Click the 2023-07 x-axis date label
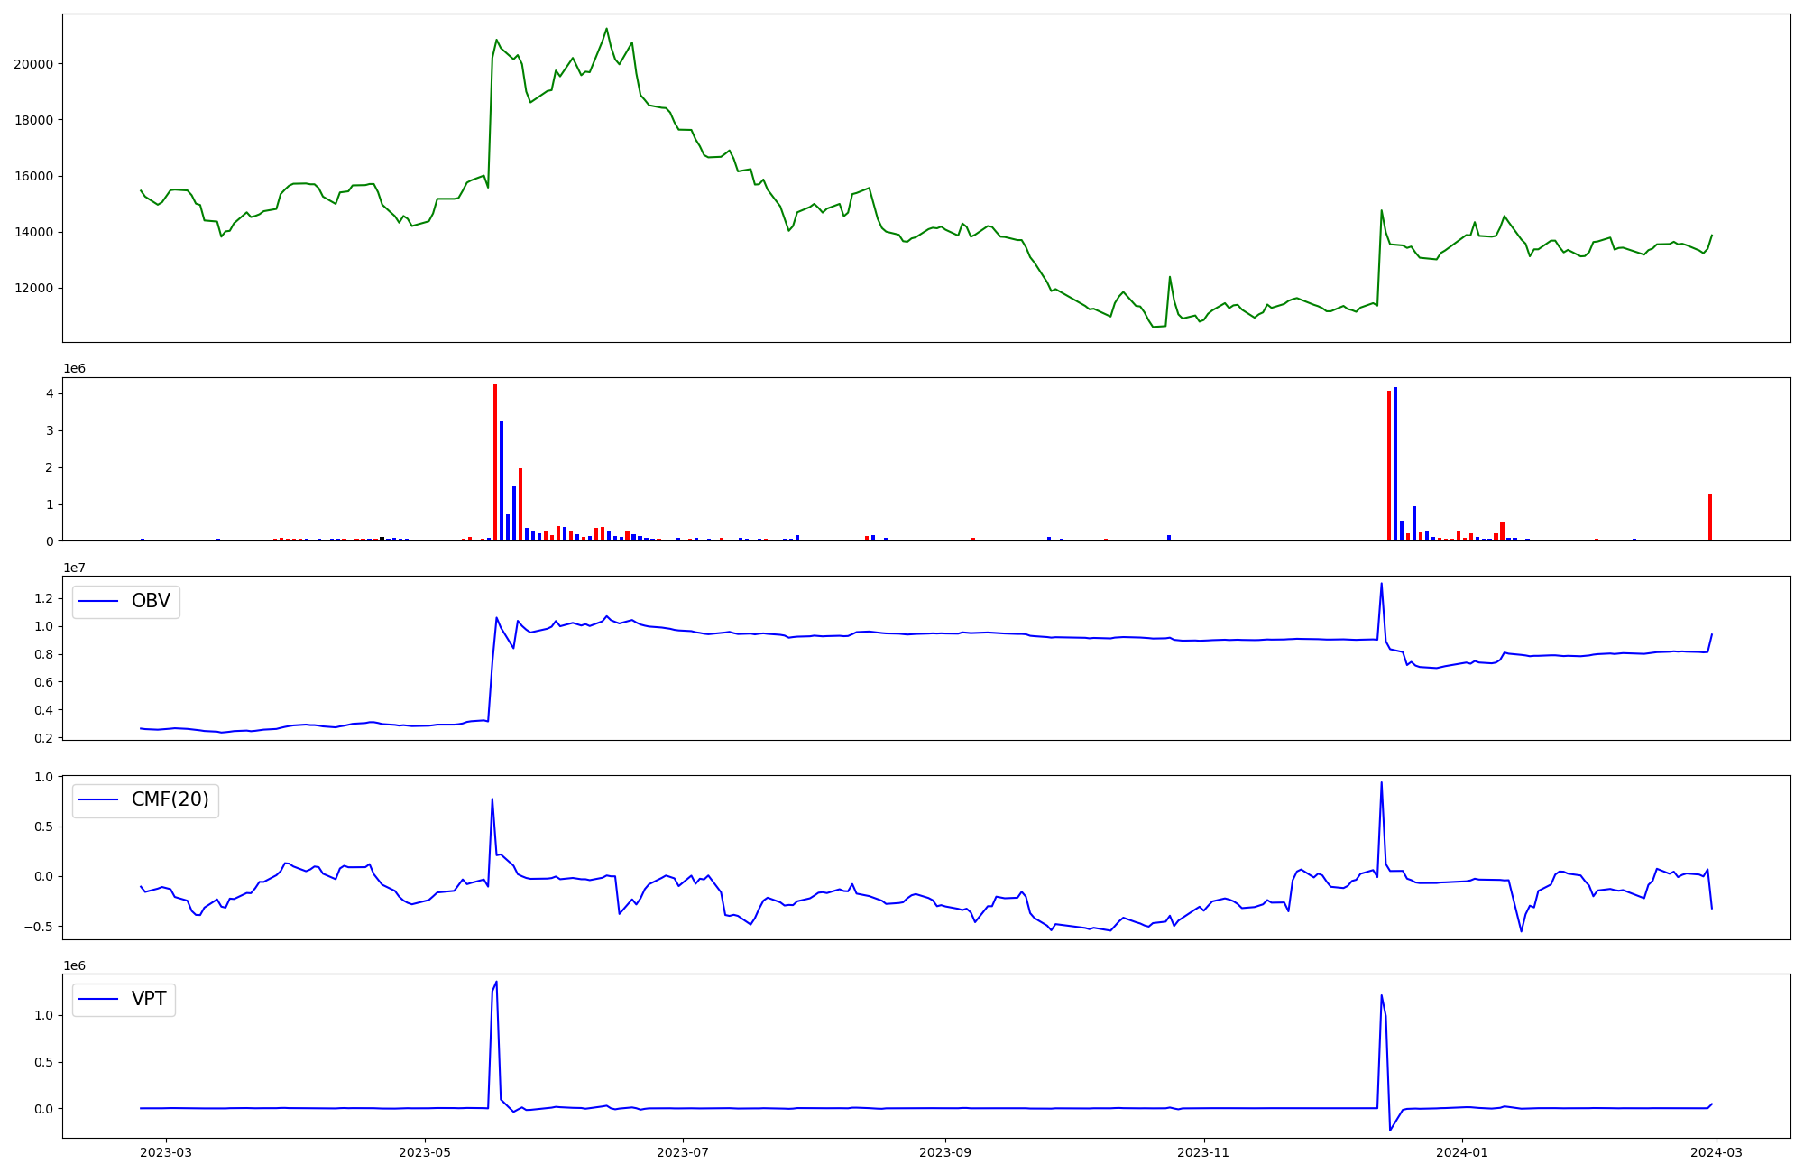The image size is (1804, 1173). tap(683, 1152)
